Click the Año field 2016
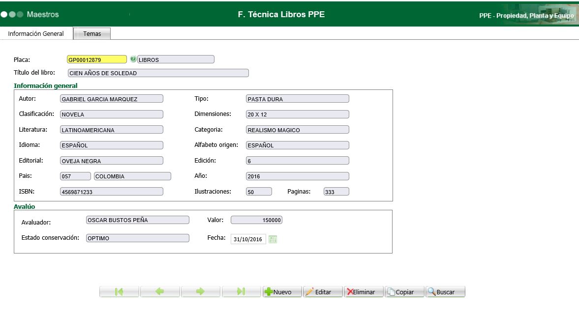Image resolution: width=579 pixels, height=311 pixels. coord(297,176)
